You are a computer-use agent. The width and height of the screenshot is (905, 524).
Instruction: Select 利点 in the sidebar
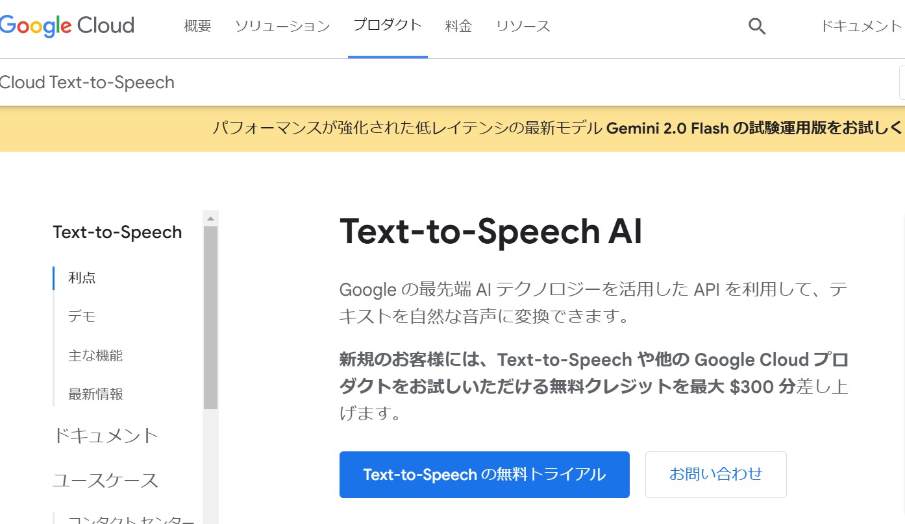pos(82,278)
